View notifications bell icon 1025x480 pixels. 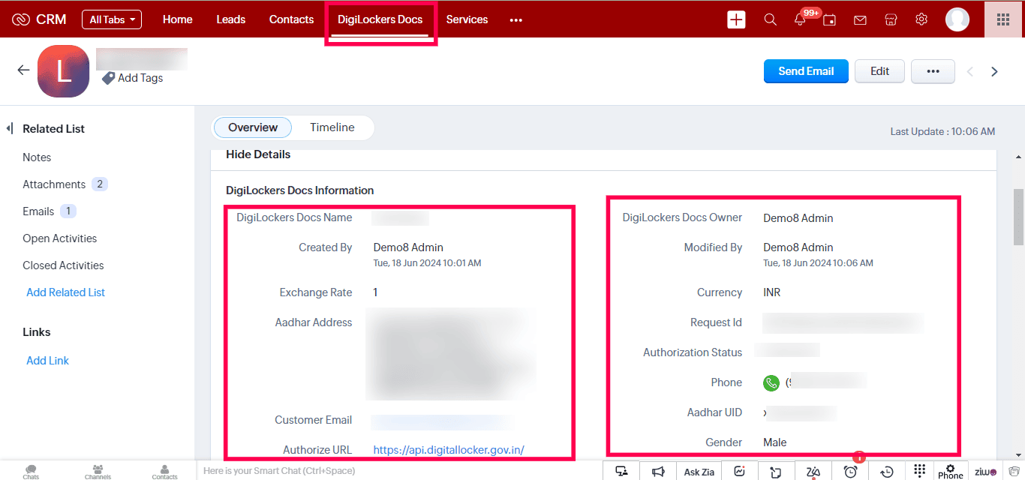point(800,19)
